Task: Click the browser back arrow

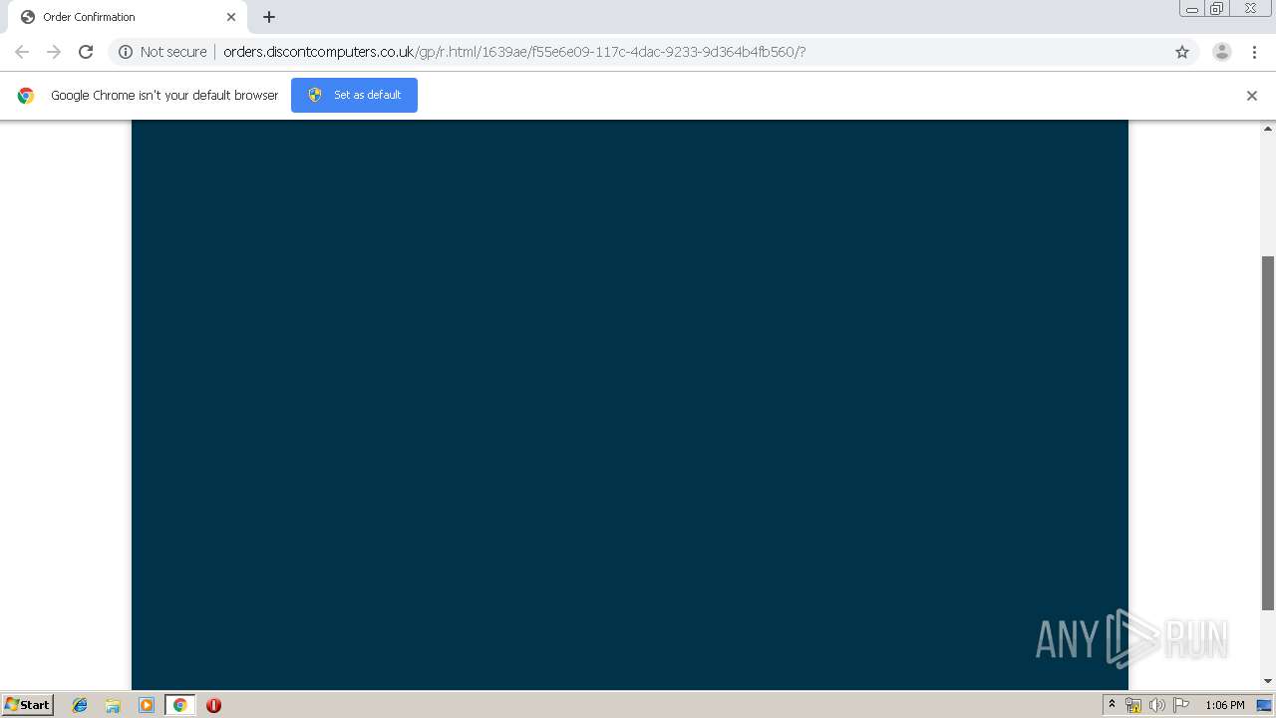Action: coord(22,52)
